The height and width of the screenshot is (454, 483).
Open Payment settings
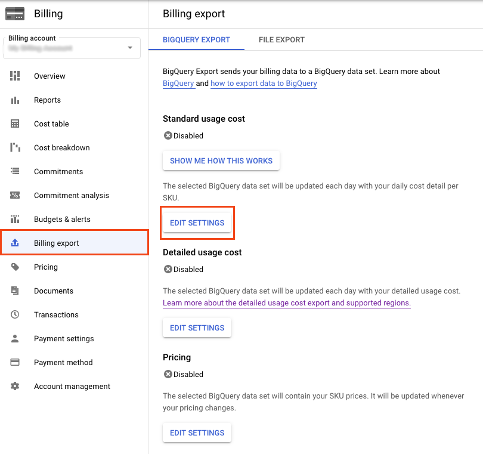click(x=74, y=339)
